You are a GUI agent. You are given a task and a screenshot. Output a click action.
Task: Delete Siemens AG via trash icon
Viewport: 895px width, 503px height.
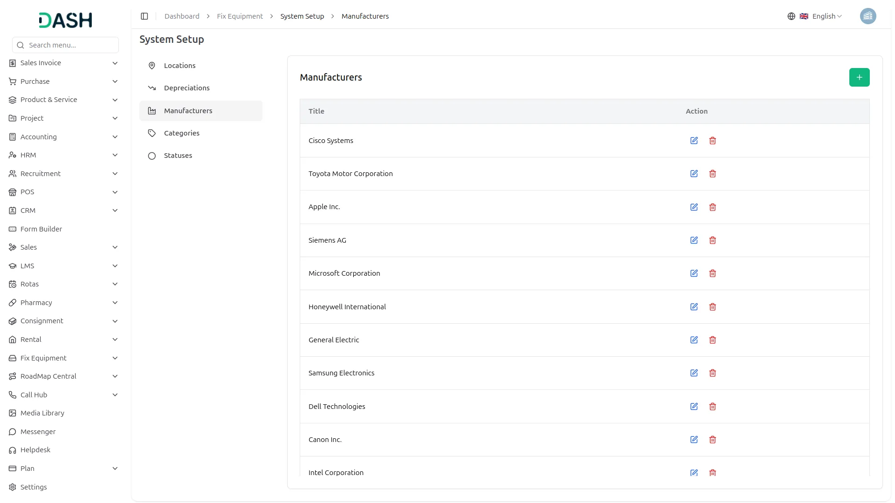pos(712,240)
